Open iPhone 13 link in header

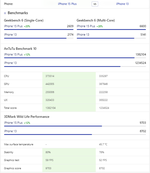(x=122, y=4)
